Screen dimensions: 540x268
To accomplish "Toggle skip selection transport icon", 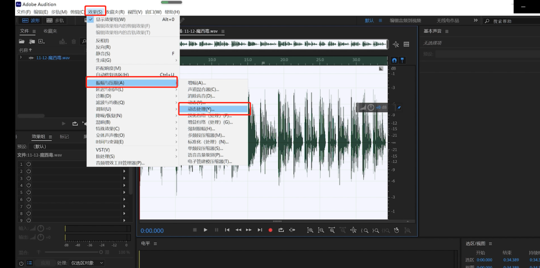I will pos(292,230).
